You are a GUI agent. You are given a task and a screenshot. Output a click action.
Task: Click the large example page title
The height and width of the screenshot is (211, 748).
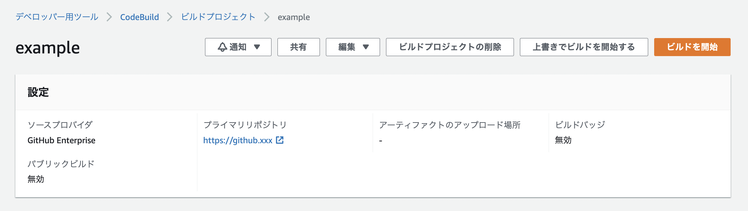point(47,48)
